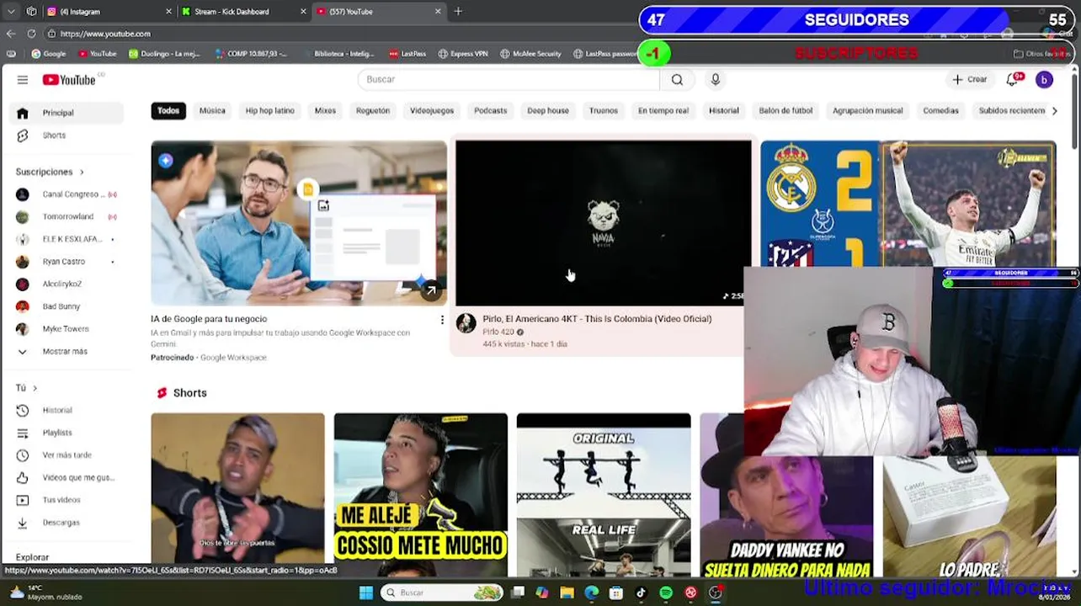1081x606 pixels.
Task: Open the Real Madrid match video thumbnail
Action: click(x=908, y=204)
